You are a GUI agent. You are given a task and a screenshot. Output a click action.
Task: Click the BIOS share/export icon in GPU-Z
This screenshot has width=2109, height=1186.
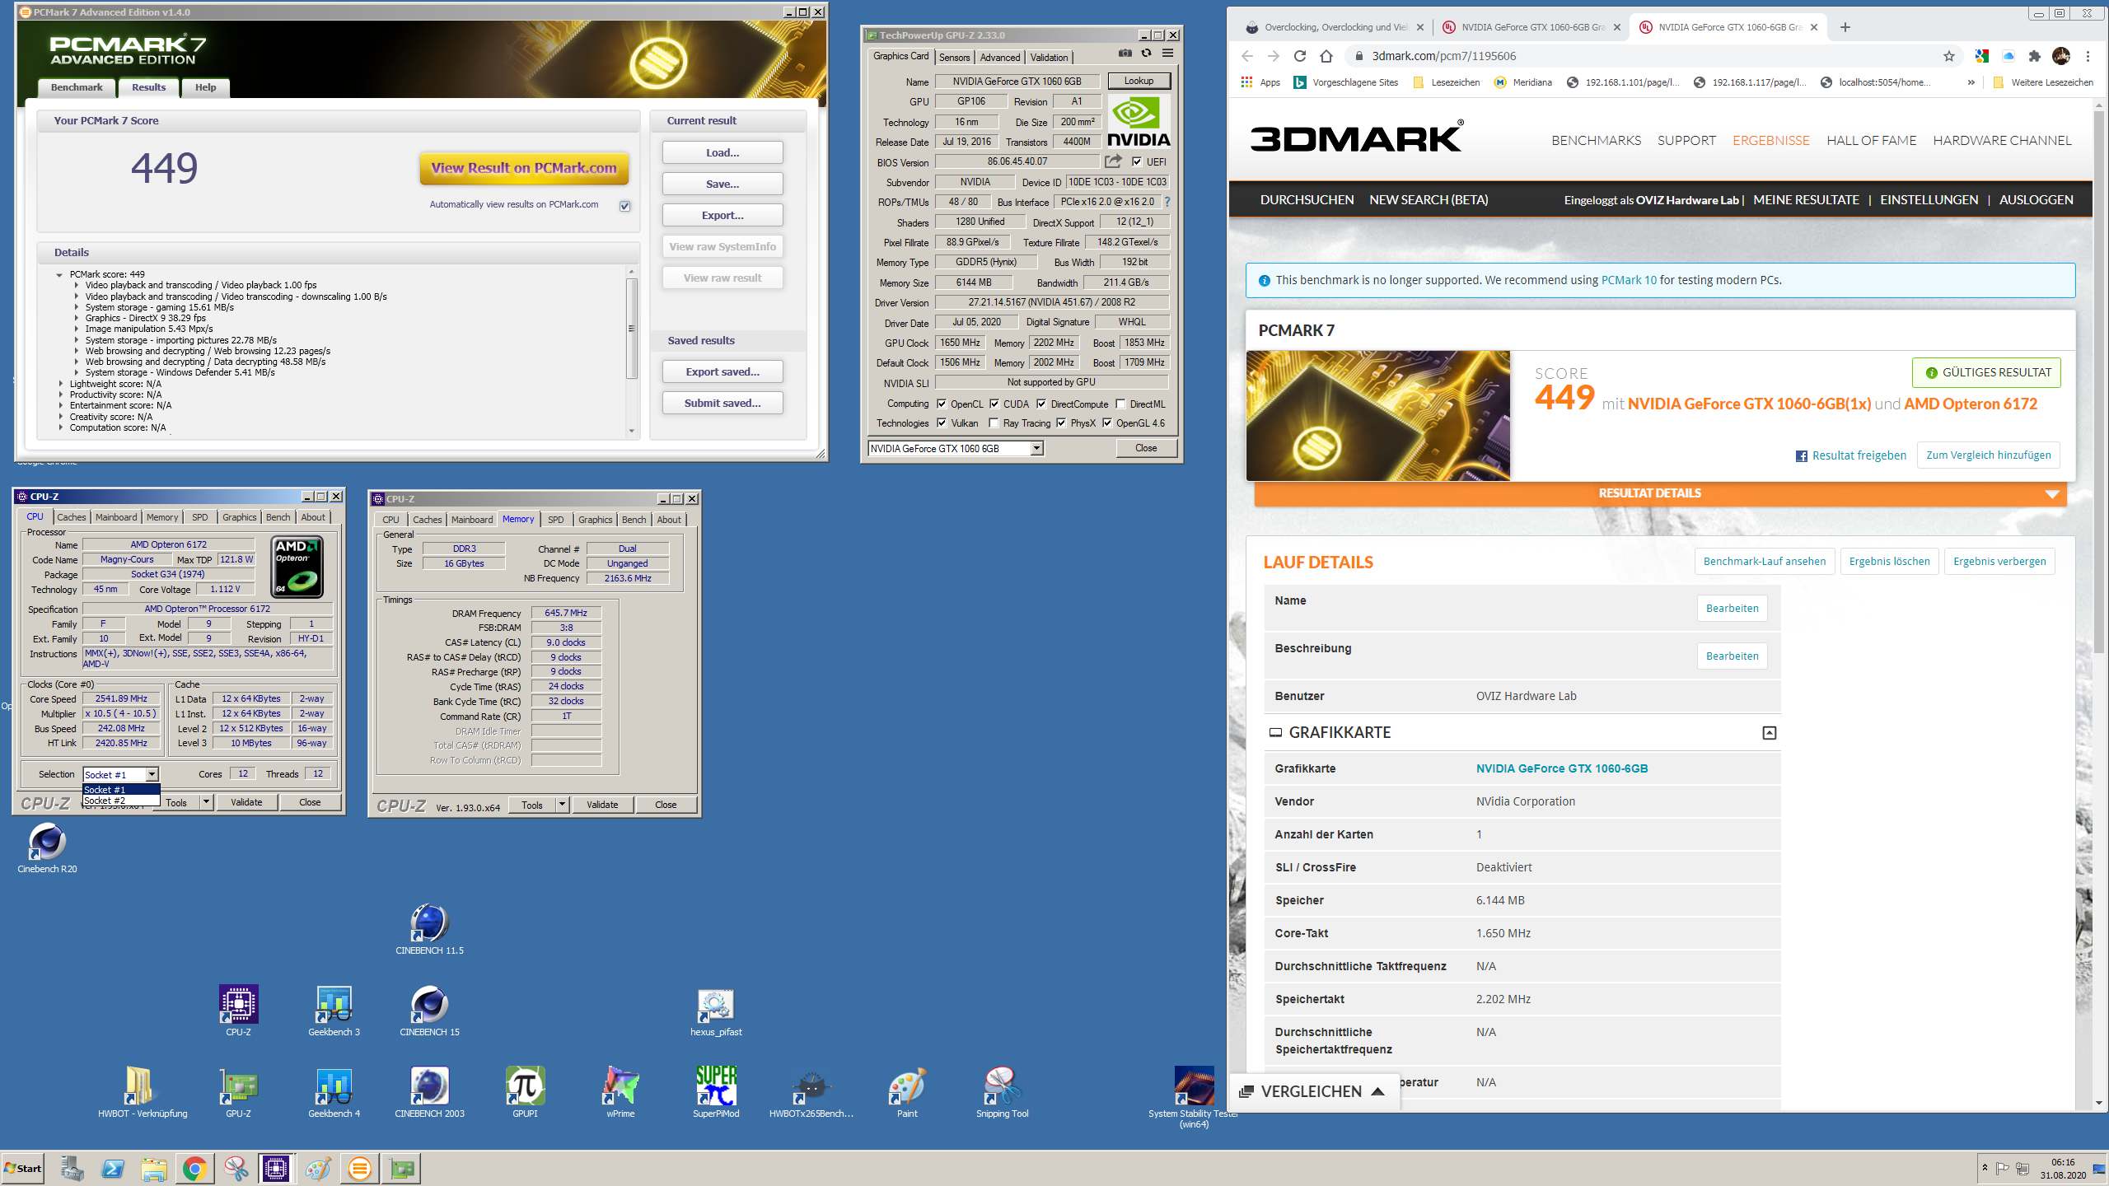pos(1114,161)
